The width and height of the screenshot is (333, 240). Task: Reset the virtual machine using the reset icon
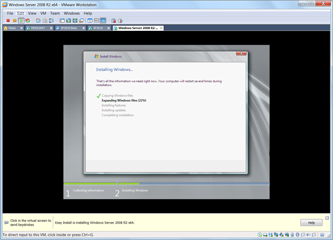point(28,21)
